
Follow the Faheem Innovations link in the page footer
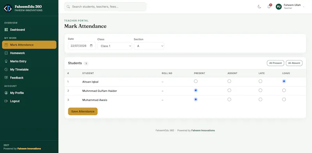[x=203, y=130]
